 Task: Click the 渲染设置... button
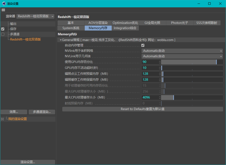28,162
